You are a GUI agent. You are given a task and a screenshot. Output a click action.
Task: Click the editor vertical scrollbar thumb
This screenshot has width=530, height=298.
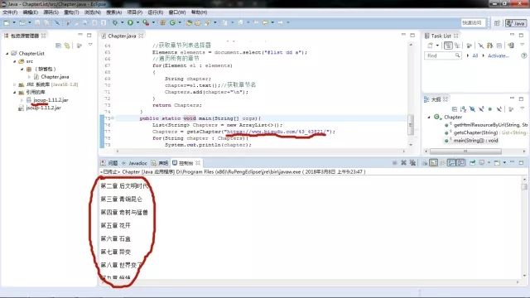411,125
